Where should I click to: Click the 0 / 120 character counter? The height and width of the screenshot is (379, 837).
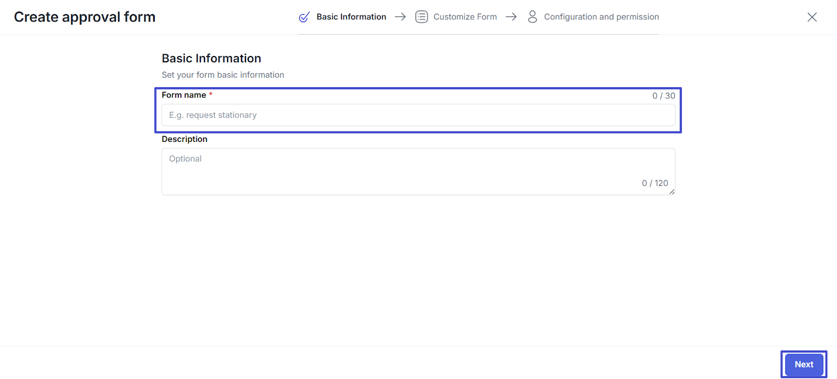(654, 183)
